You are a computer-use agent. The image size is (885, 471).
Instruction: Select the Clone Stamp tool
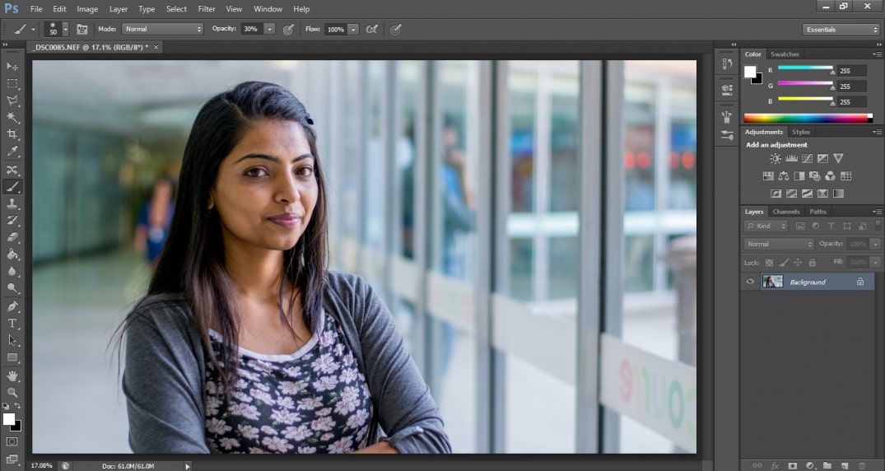tap(12, 203)
